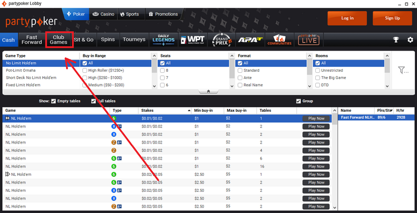
Task: Switch to the Casino tab
Action: pyautogui.click(x=103, y=14)
